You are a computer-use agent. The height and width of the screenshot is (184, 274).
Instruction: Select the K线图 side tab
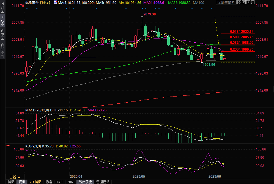pos(2,21)
